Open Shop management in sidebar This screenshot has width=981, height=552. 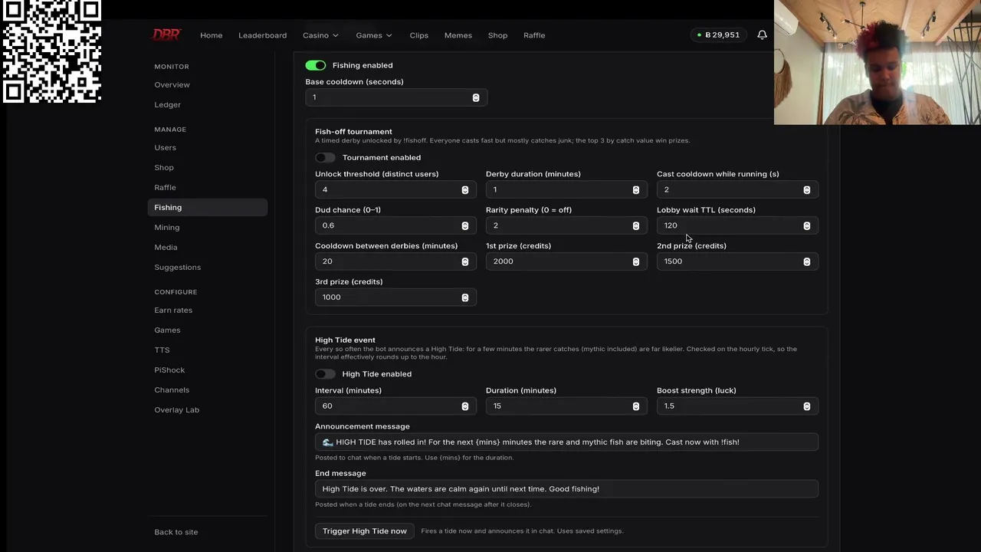pyautogui.click(x=207, y=167)
